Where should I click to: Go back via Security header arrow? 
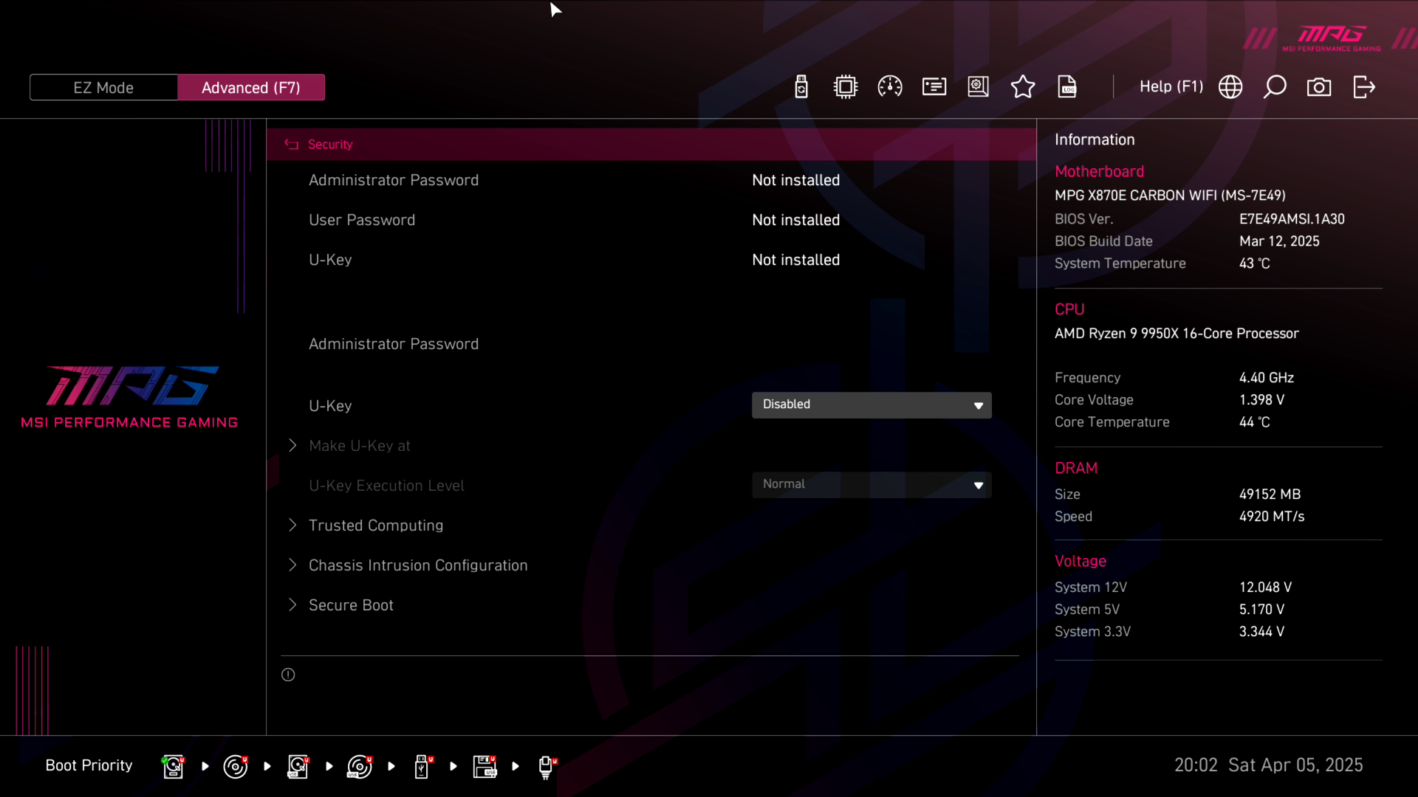point(292,145)
